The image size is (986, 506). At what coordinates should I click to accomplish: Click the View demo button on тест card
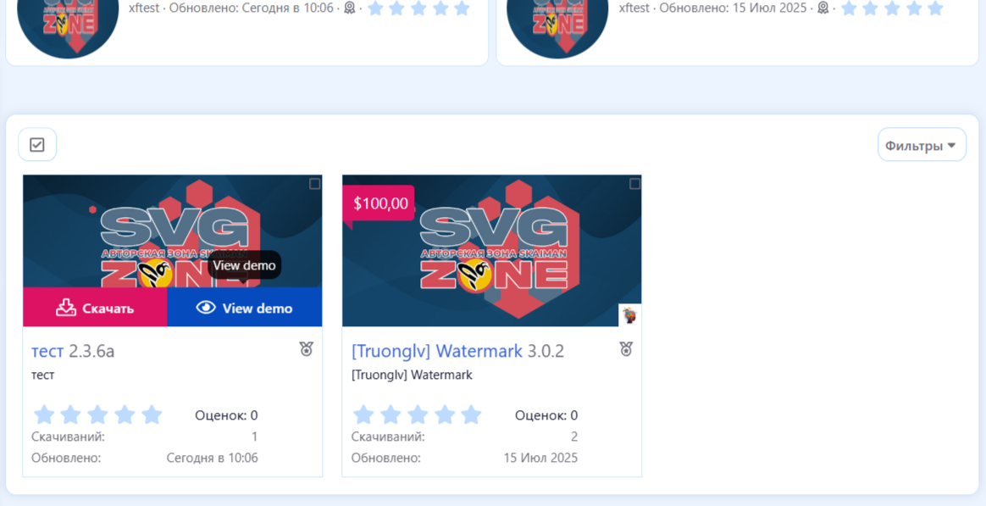click(x=245, y=308)
